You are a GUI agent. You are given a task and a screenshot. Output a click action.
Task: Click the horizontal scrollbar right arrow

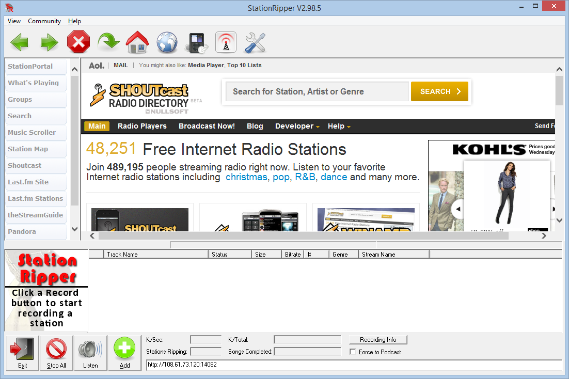pyautogui.click(x=544, y=235)
